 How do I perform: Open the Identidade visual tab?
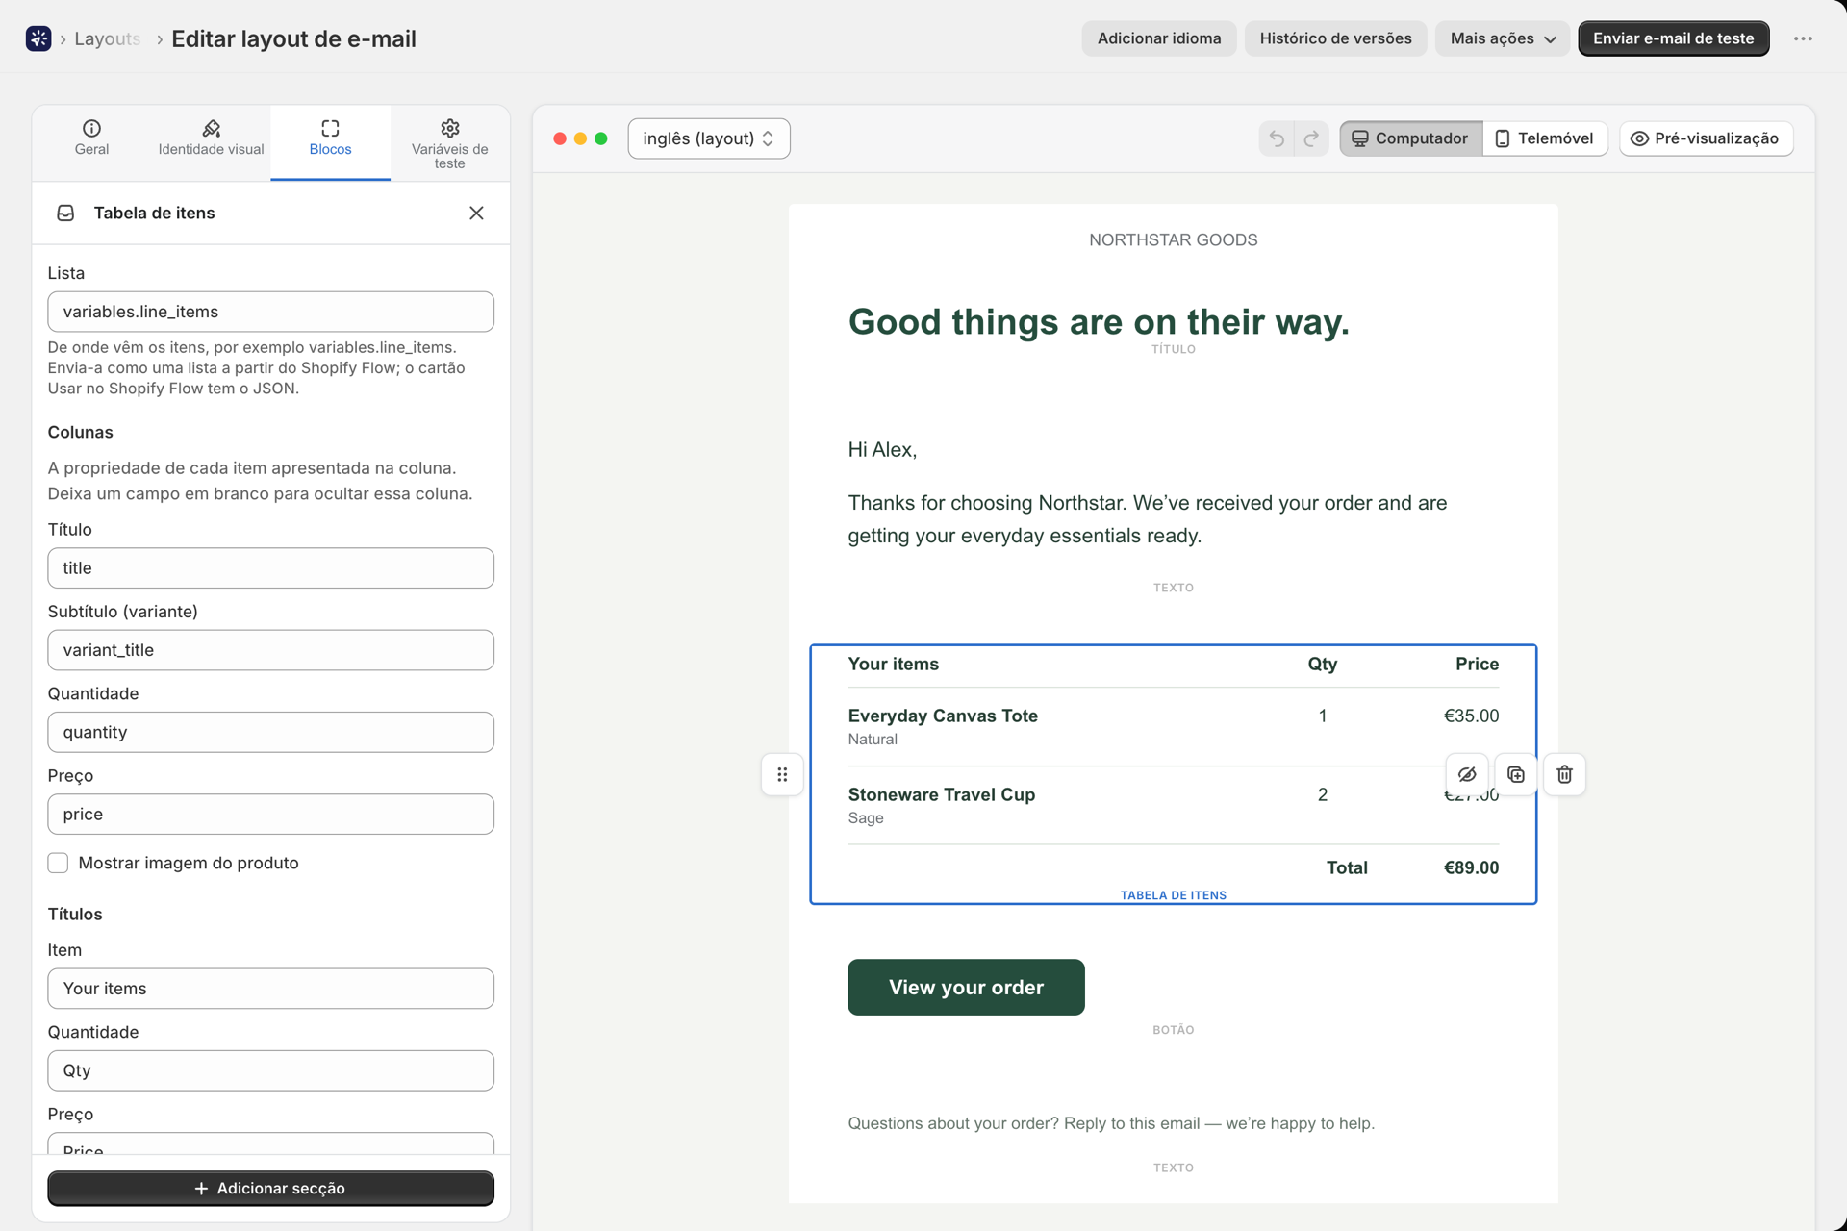pyautogui.click(x=211, y=138)
